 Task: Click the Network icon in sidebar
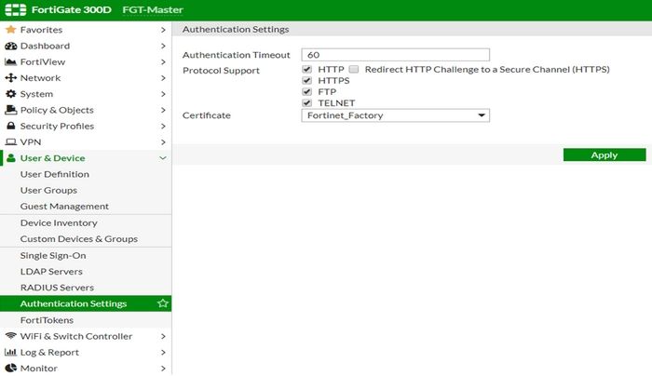(11, 78)
